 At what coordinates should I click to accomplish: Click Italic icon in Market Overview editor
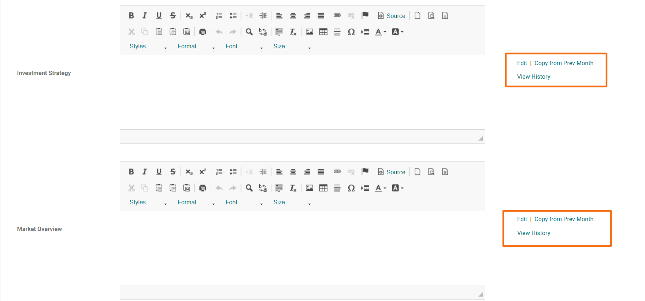[145, 172]
